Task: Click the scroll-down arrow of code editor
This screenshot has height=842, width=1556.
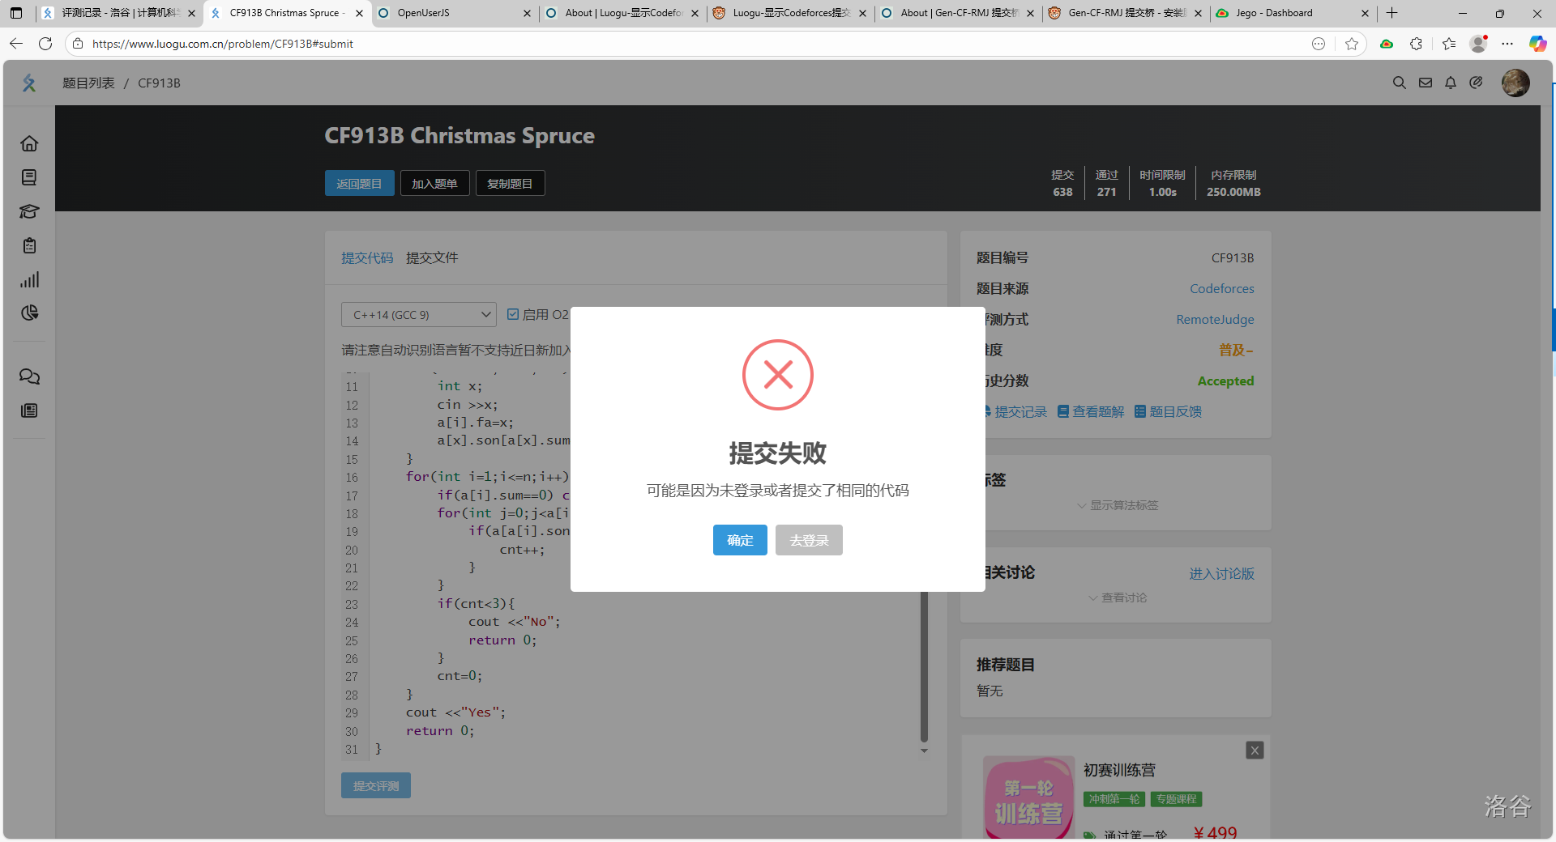Action: (924, 751)
